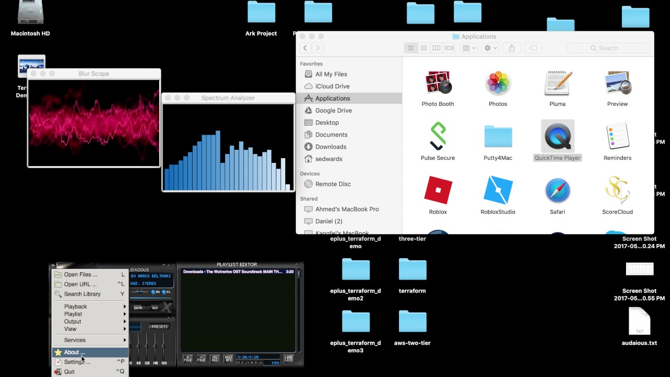
Task: Expand the Services submenu
Action: pyautogui.click(x=90, y=340)
